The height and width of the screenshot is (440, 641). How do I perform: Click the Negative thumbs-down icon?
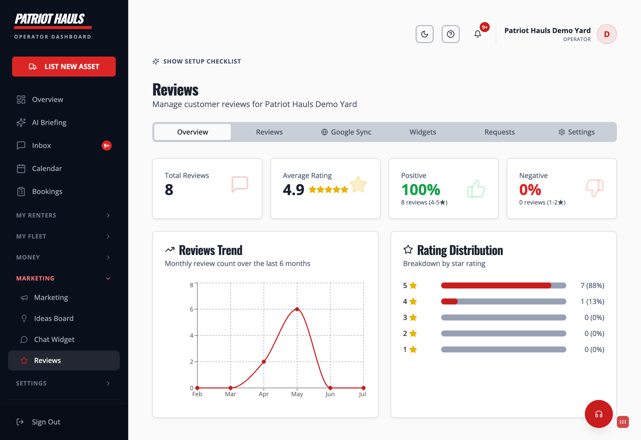595,188
